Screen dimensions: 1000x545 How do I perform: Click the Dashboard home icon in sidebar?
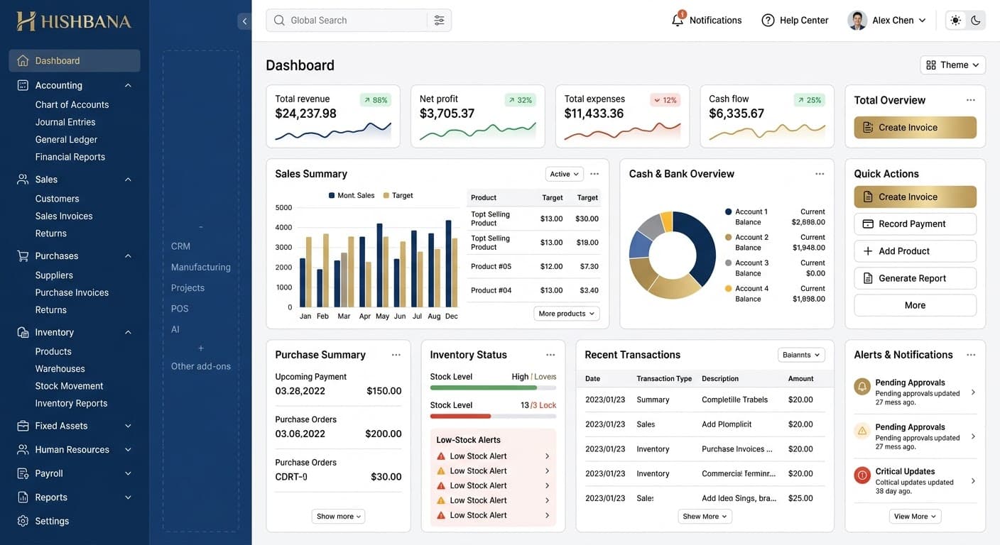[x=23, y=61]
